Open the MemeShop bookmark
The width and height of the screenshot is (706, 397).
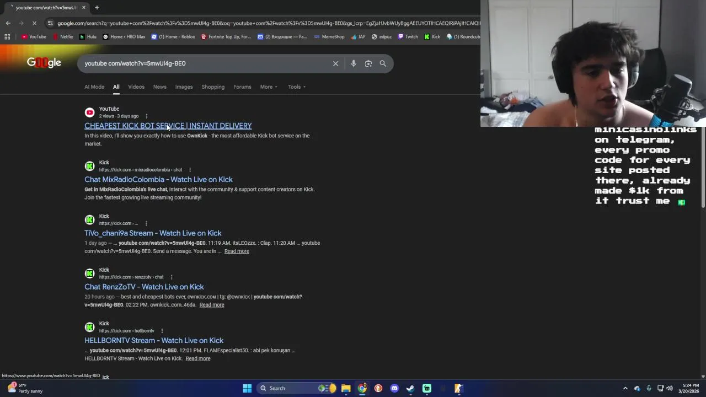pos(329,37)
